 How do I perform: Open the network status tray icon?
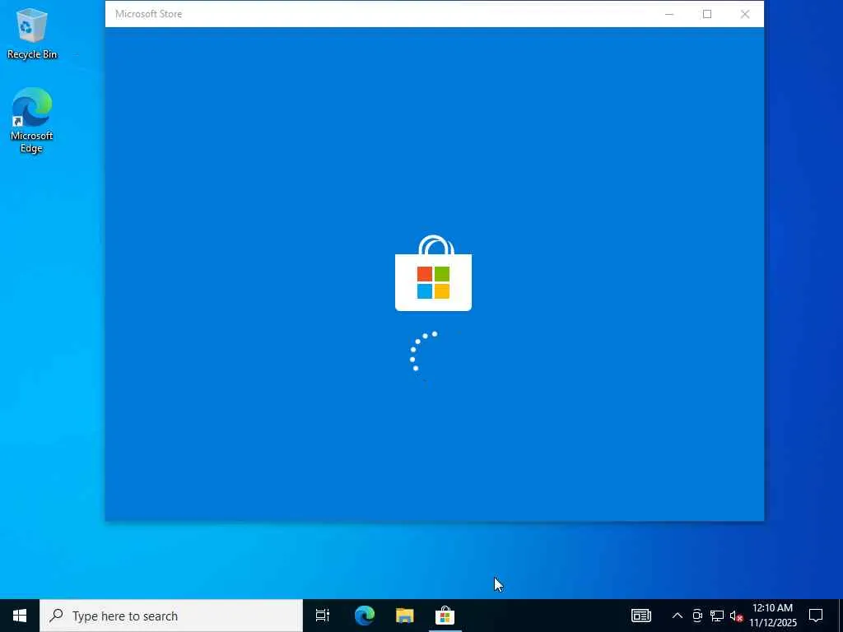(717, 616)
